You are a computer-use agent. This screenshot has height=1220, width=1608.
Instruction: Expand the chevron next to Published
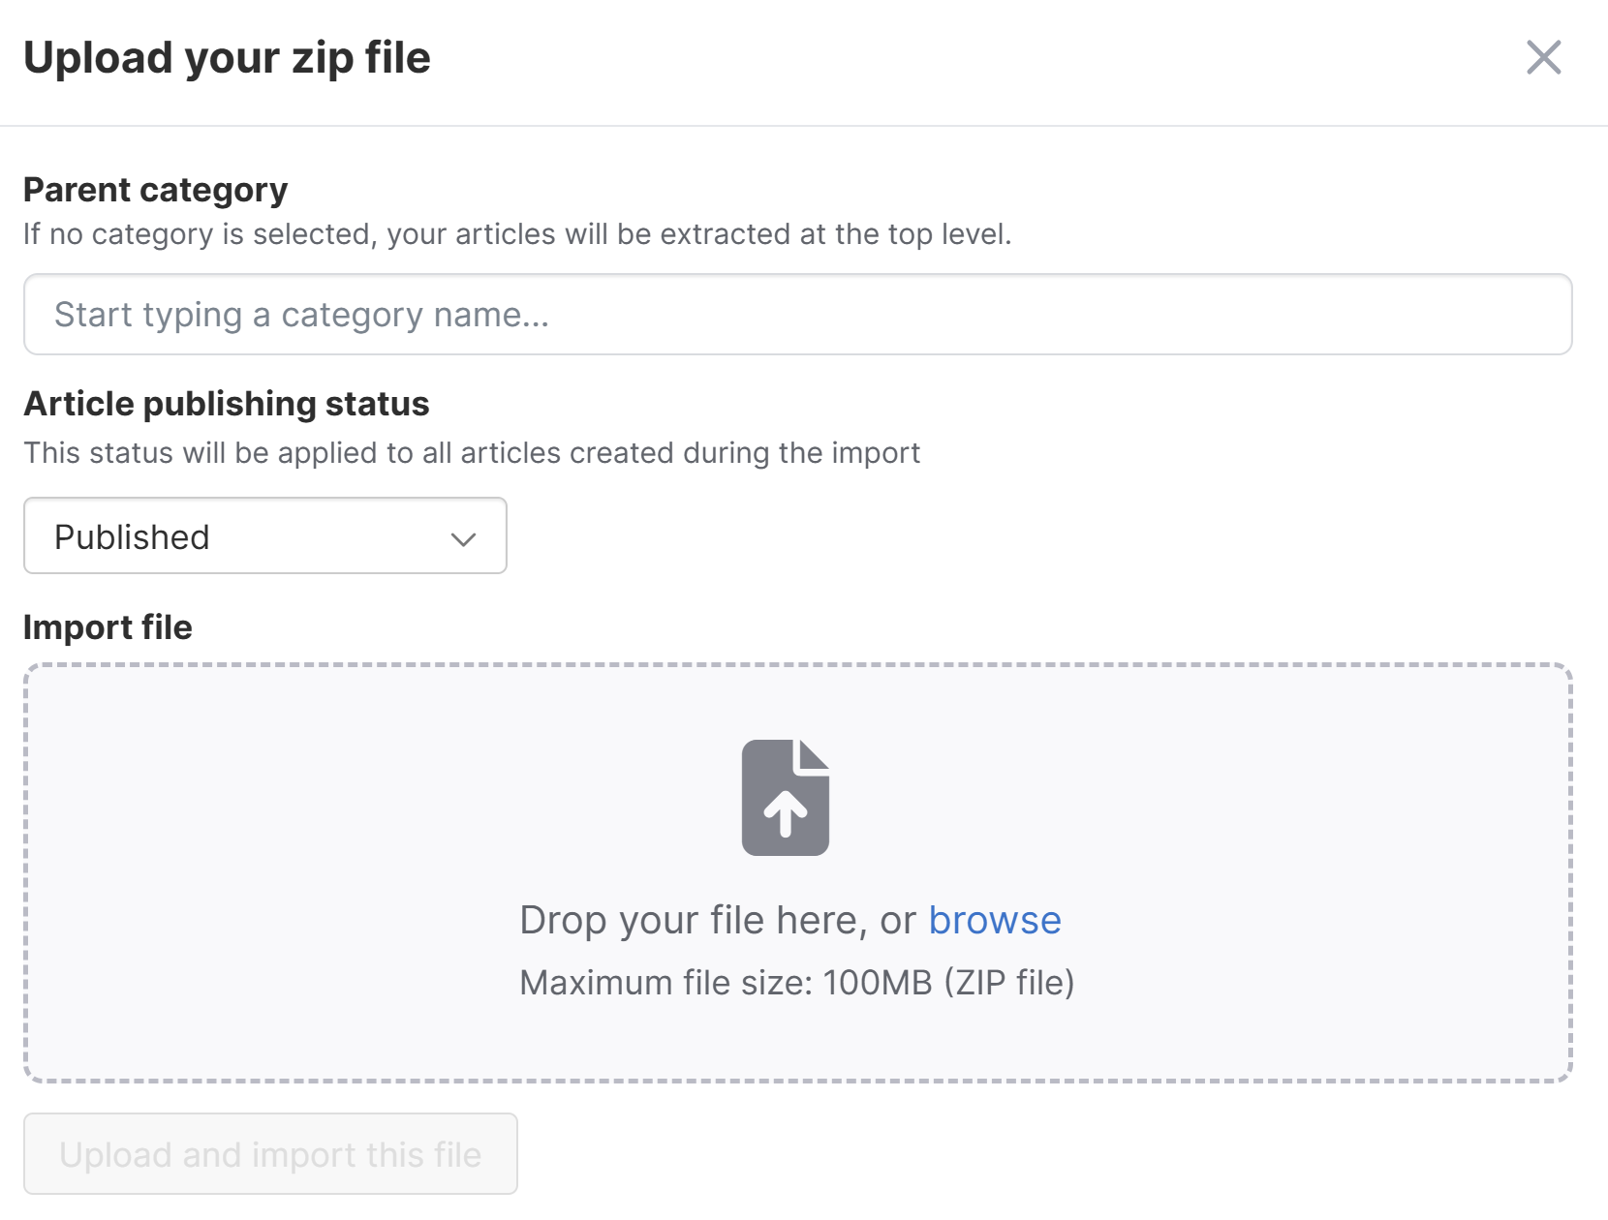(x=463, y=539)
